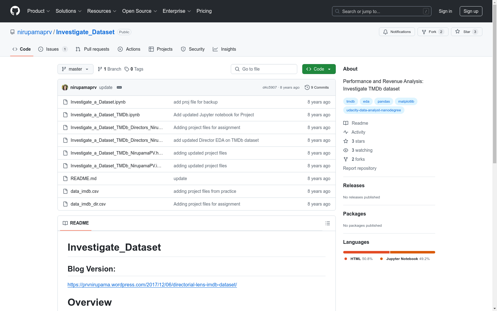Click the file icon beside Investigate_a_Dataset_TMDb.ipynb

click(x=65, y=115)
